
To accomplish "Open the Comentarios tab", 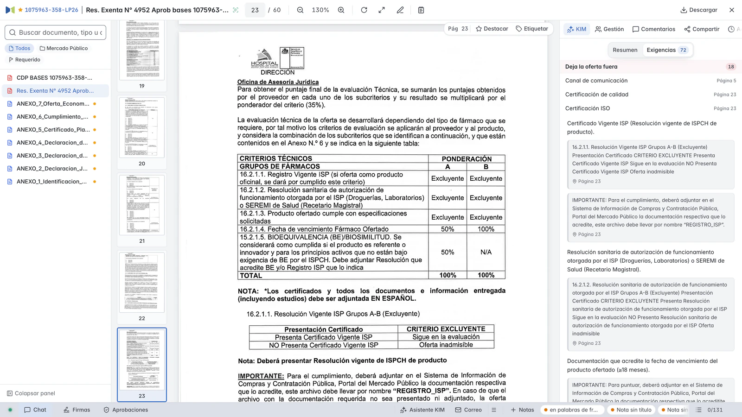I will pyautogui.click(x=654, y=29).
